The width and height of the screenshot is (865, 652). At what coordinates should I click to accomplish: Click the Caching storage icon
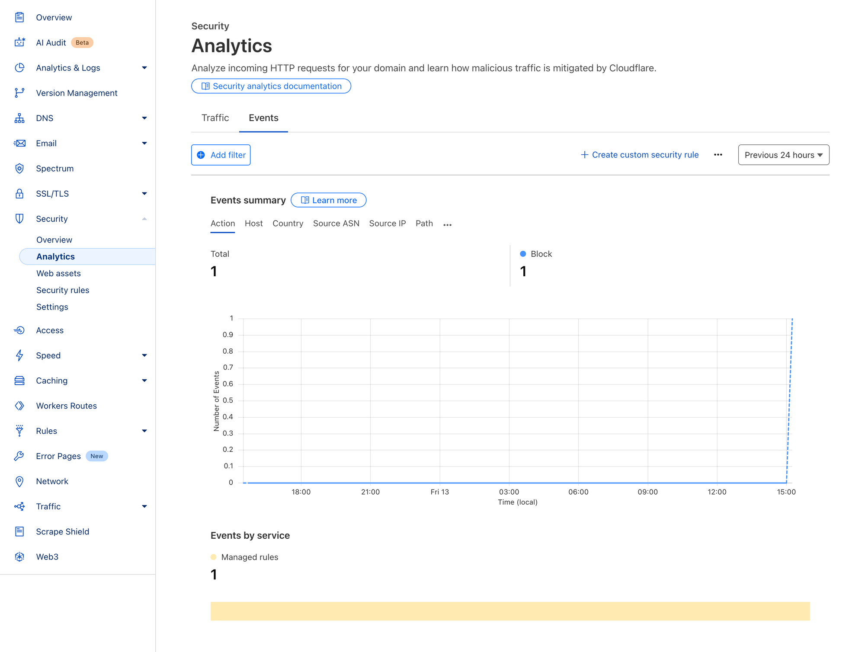(19, 380)
